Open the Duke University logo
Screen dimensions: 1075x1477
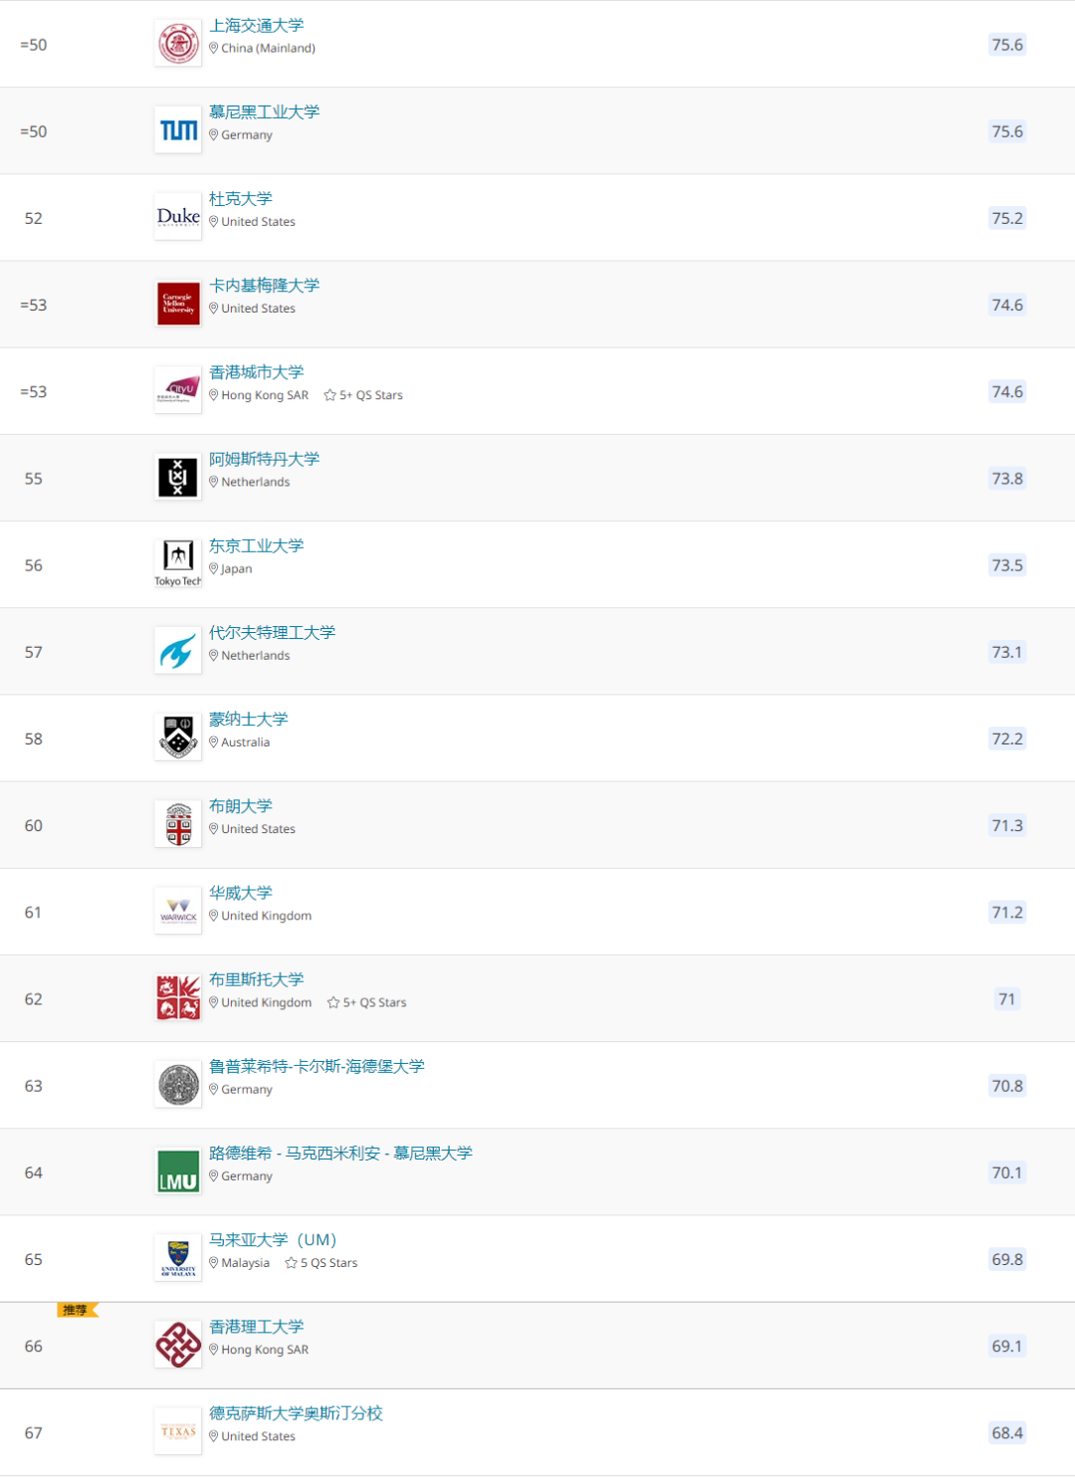click(178, 217)
